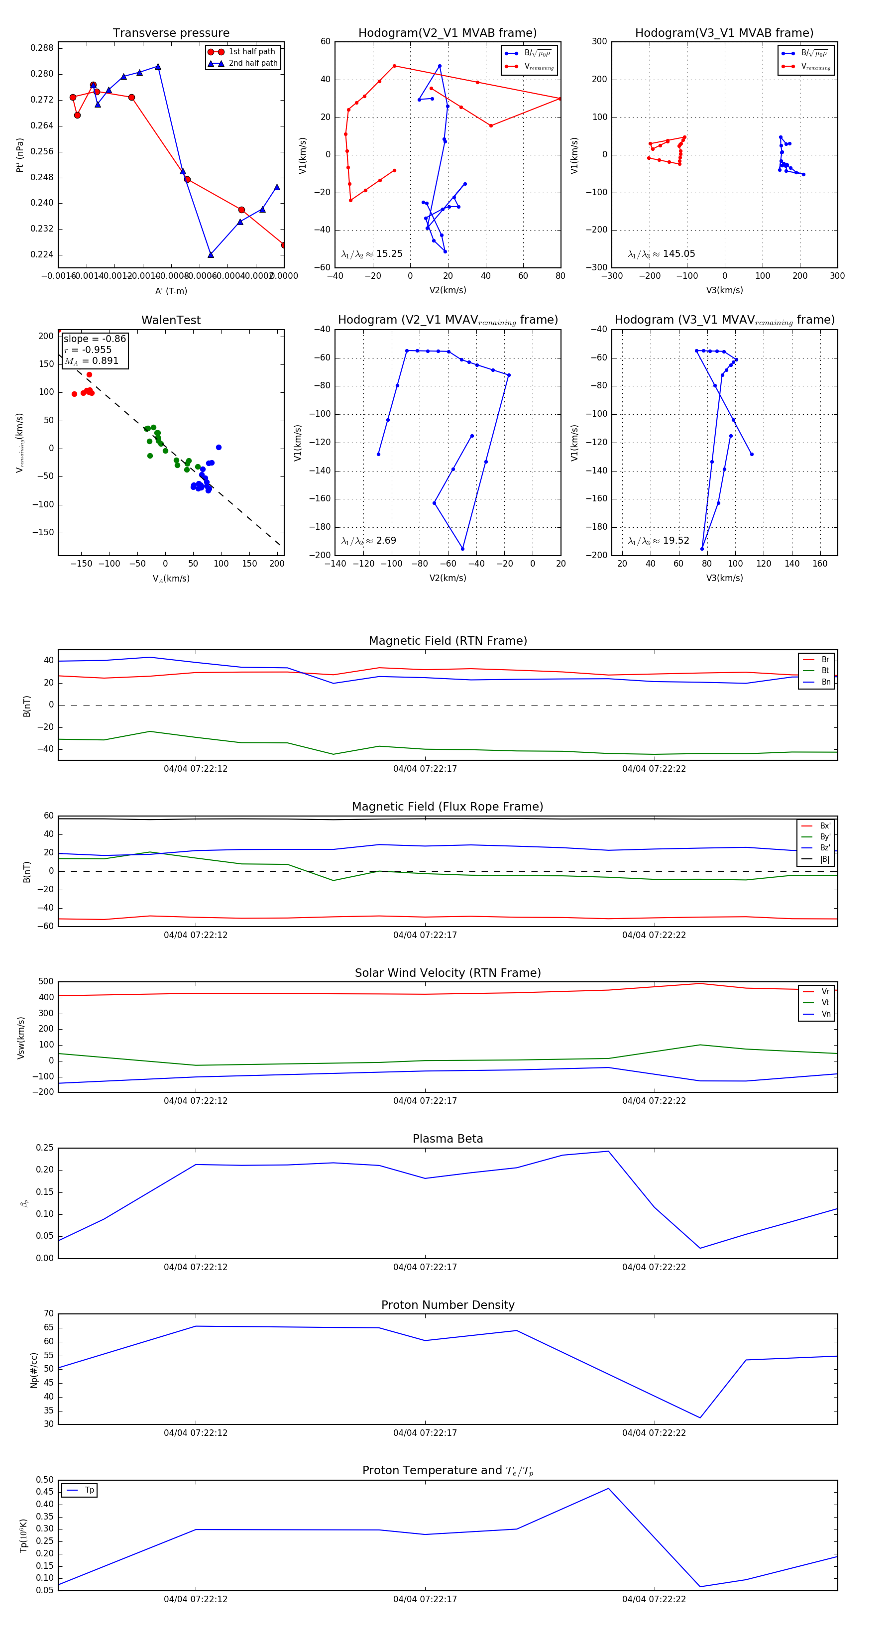Select the 'Hodogram(V3_V1 MVAB frame)' title
The height and width of the screenshot is (1643, 896).
[724, 33]
